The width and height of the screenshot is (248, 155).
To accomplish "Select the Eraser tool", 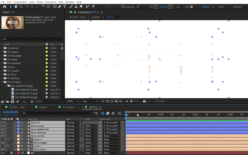I will click(x=81, y=6).
